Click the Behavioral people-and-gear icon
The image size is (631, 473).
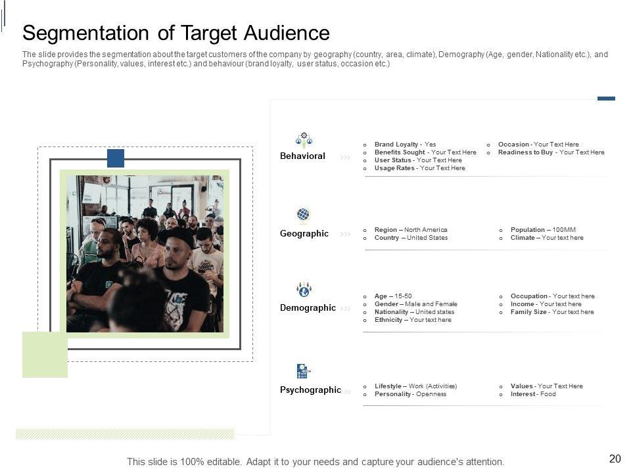[304, 139]
